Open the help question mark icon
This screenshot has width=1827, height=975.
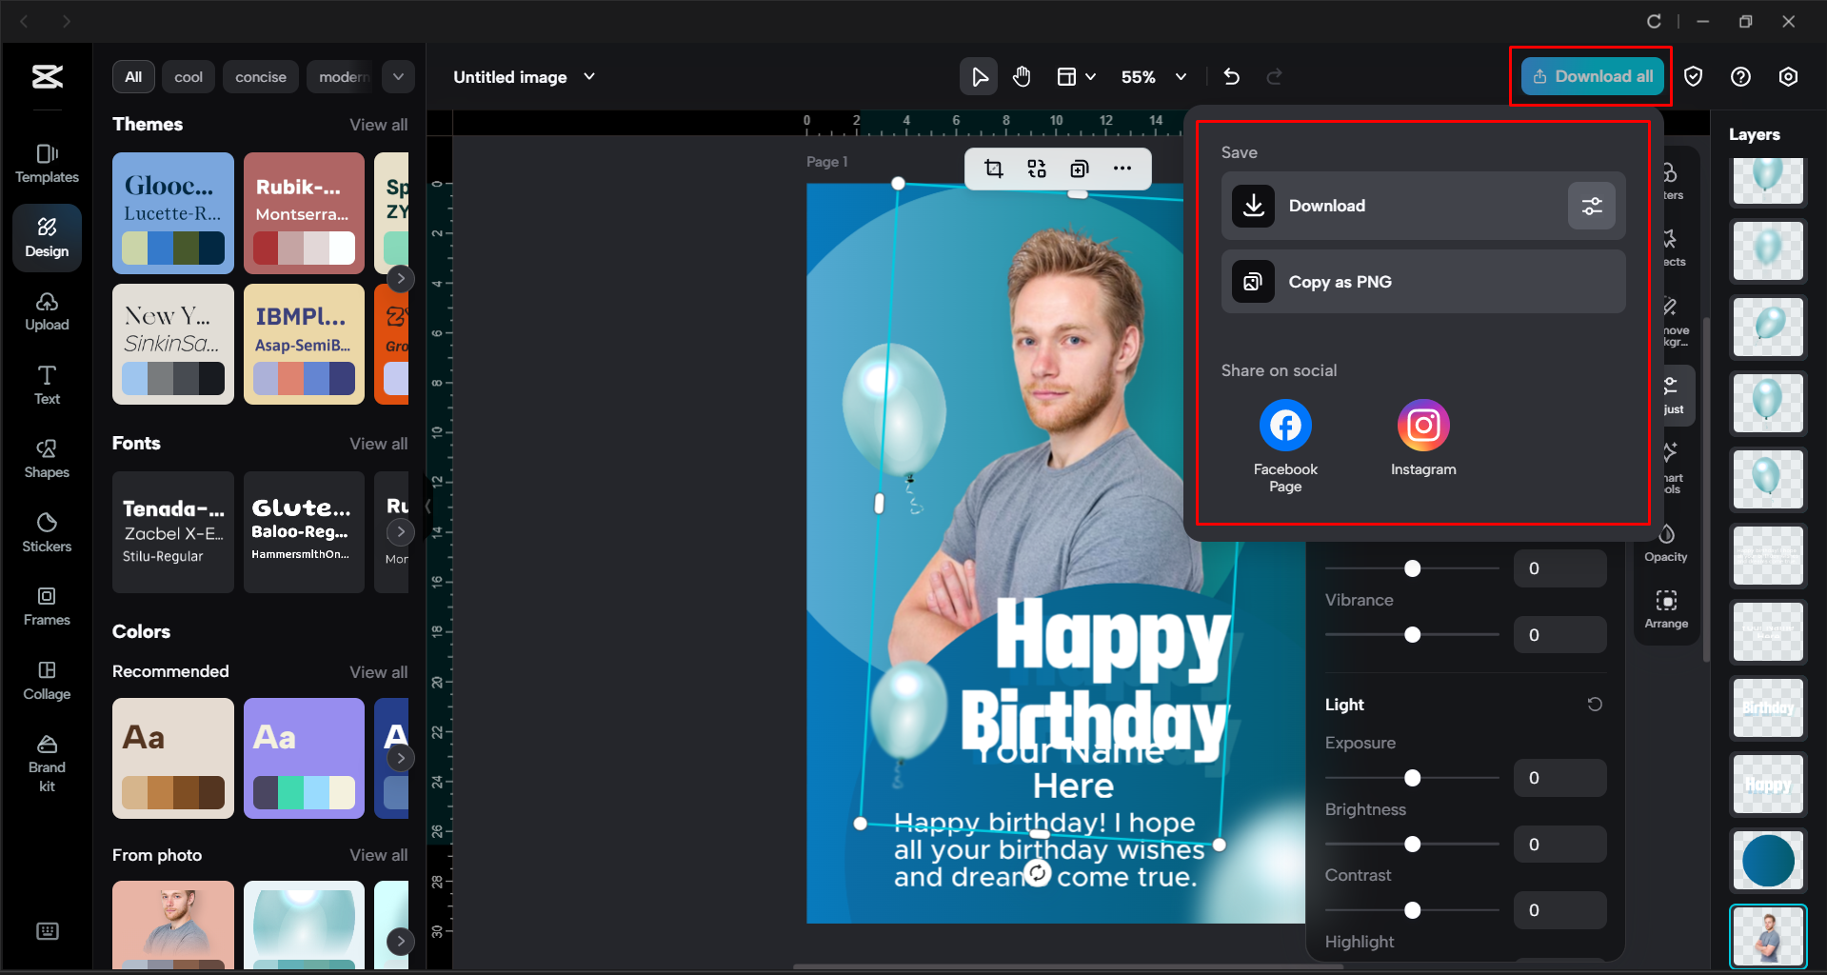click(x=1740, y=77)
